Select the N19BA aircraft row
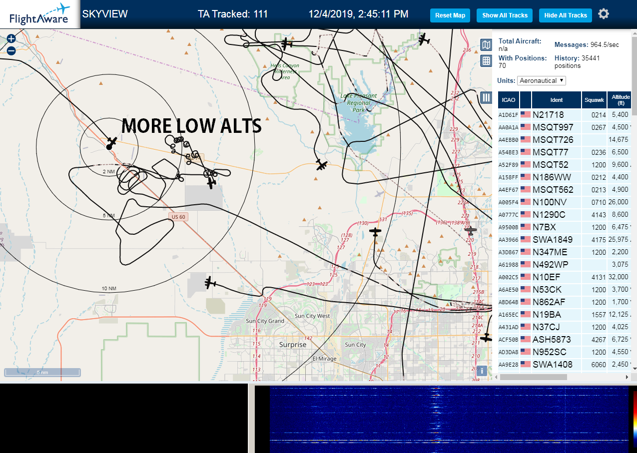Viewport: 637px width, 453px height. pyautogui.click(x=565, y=315)
